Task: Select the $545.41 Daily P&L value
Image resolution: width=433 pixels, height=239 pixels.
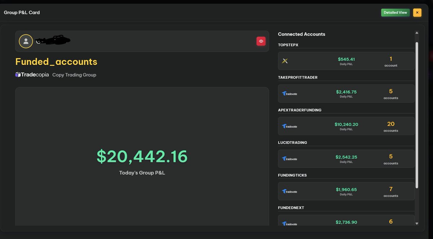Action: point(346,59)
